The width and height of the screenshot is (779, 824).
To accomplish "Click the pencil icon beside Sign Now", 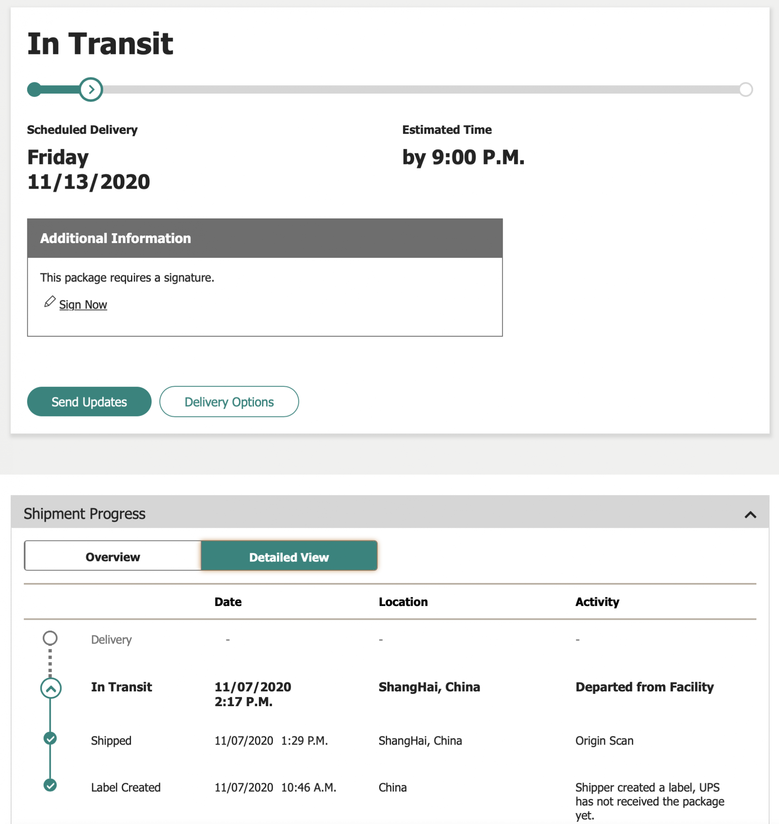I will point(49,302).
